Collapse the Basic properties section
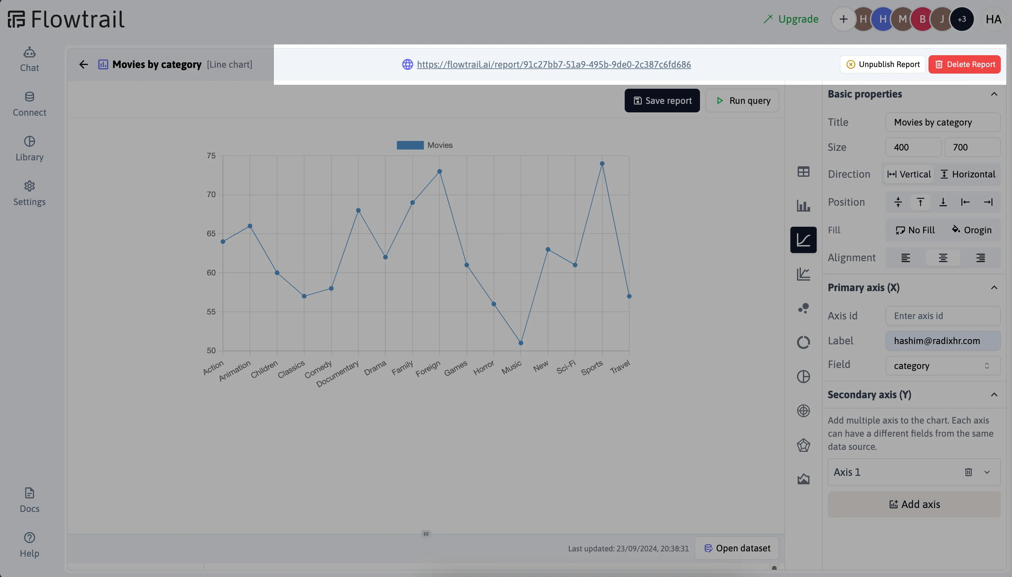Viewport: 1012px width, 577px height. pos(994,94)
